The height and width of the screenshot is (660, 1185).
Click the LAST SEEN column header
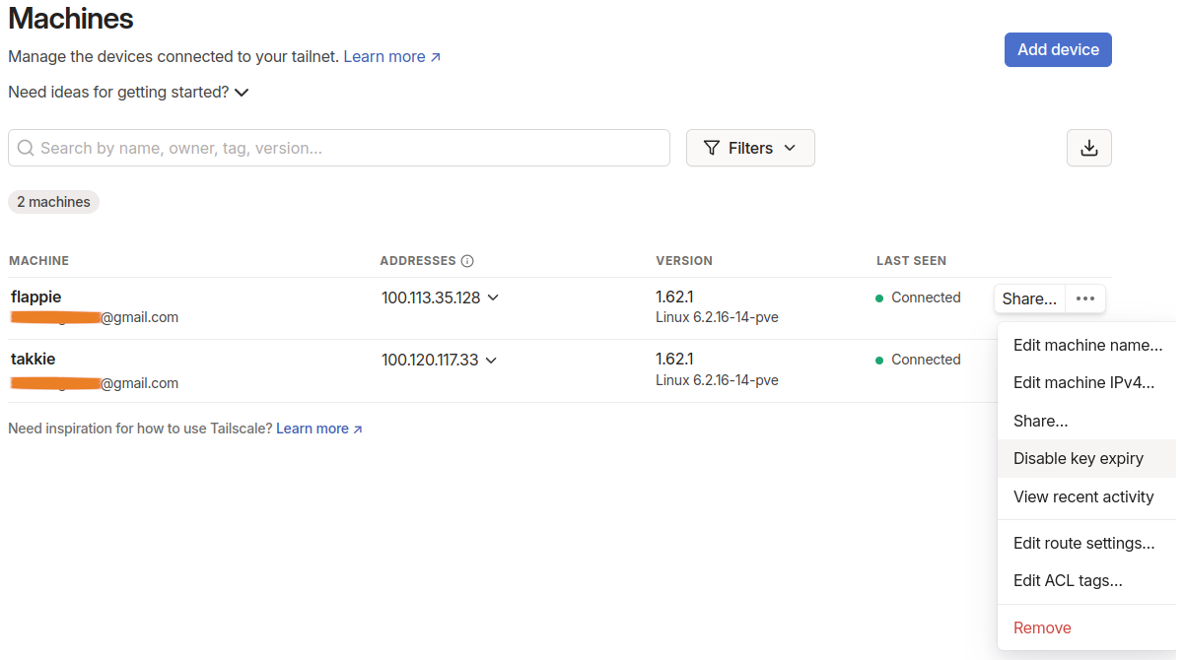pos(911,261)
